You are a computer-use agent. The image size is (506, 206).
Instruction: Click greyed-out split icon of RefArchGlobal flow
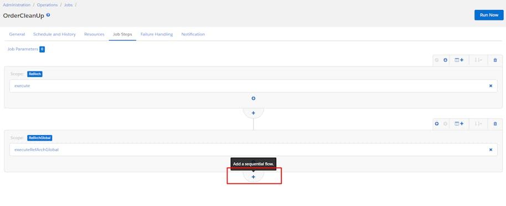tap(478, 123)
